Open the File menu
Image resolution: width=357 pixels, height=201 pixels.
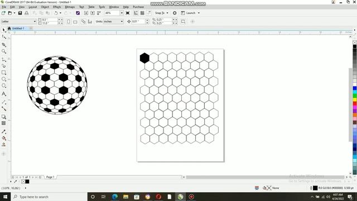point(4,7)
